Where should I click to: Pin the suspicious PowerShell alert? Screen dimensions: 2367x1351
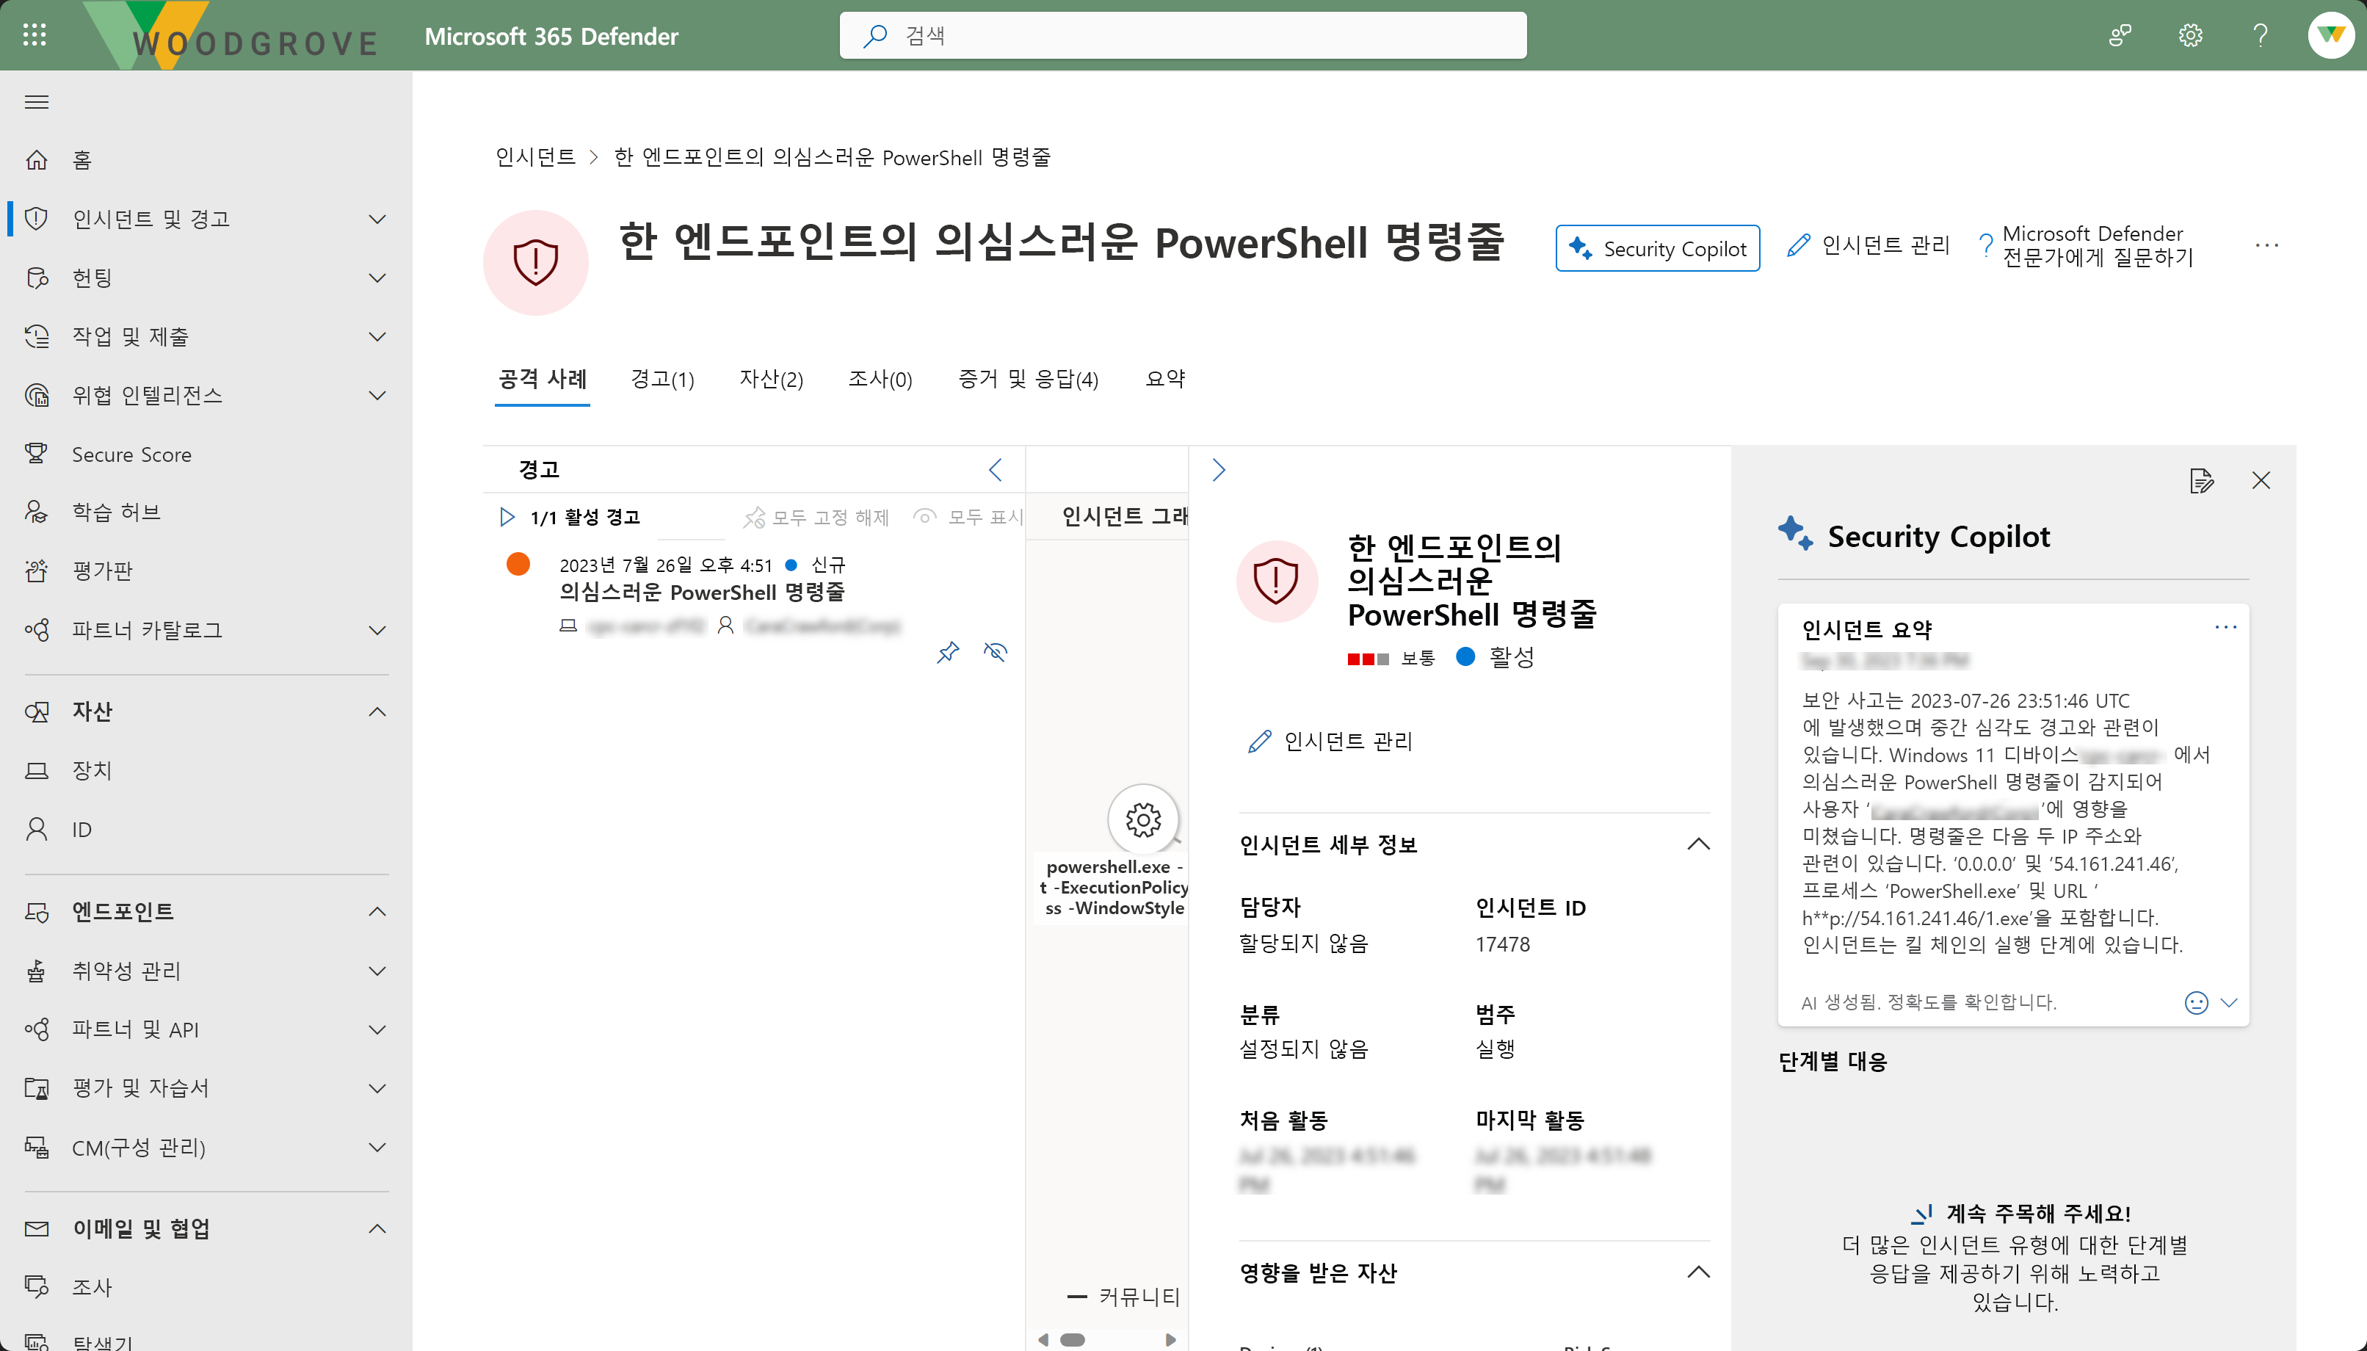point(947,652)
